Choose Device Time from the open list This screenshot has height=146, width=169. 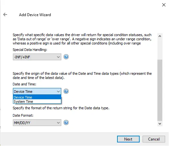click(37, 97)
